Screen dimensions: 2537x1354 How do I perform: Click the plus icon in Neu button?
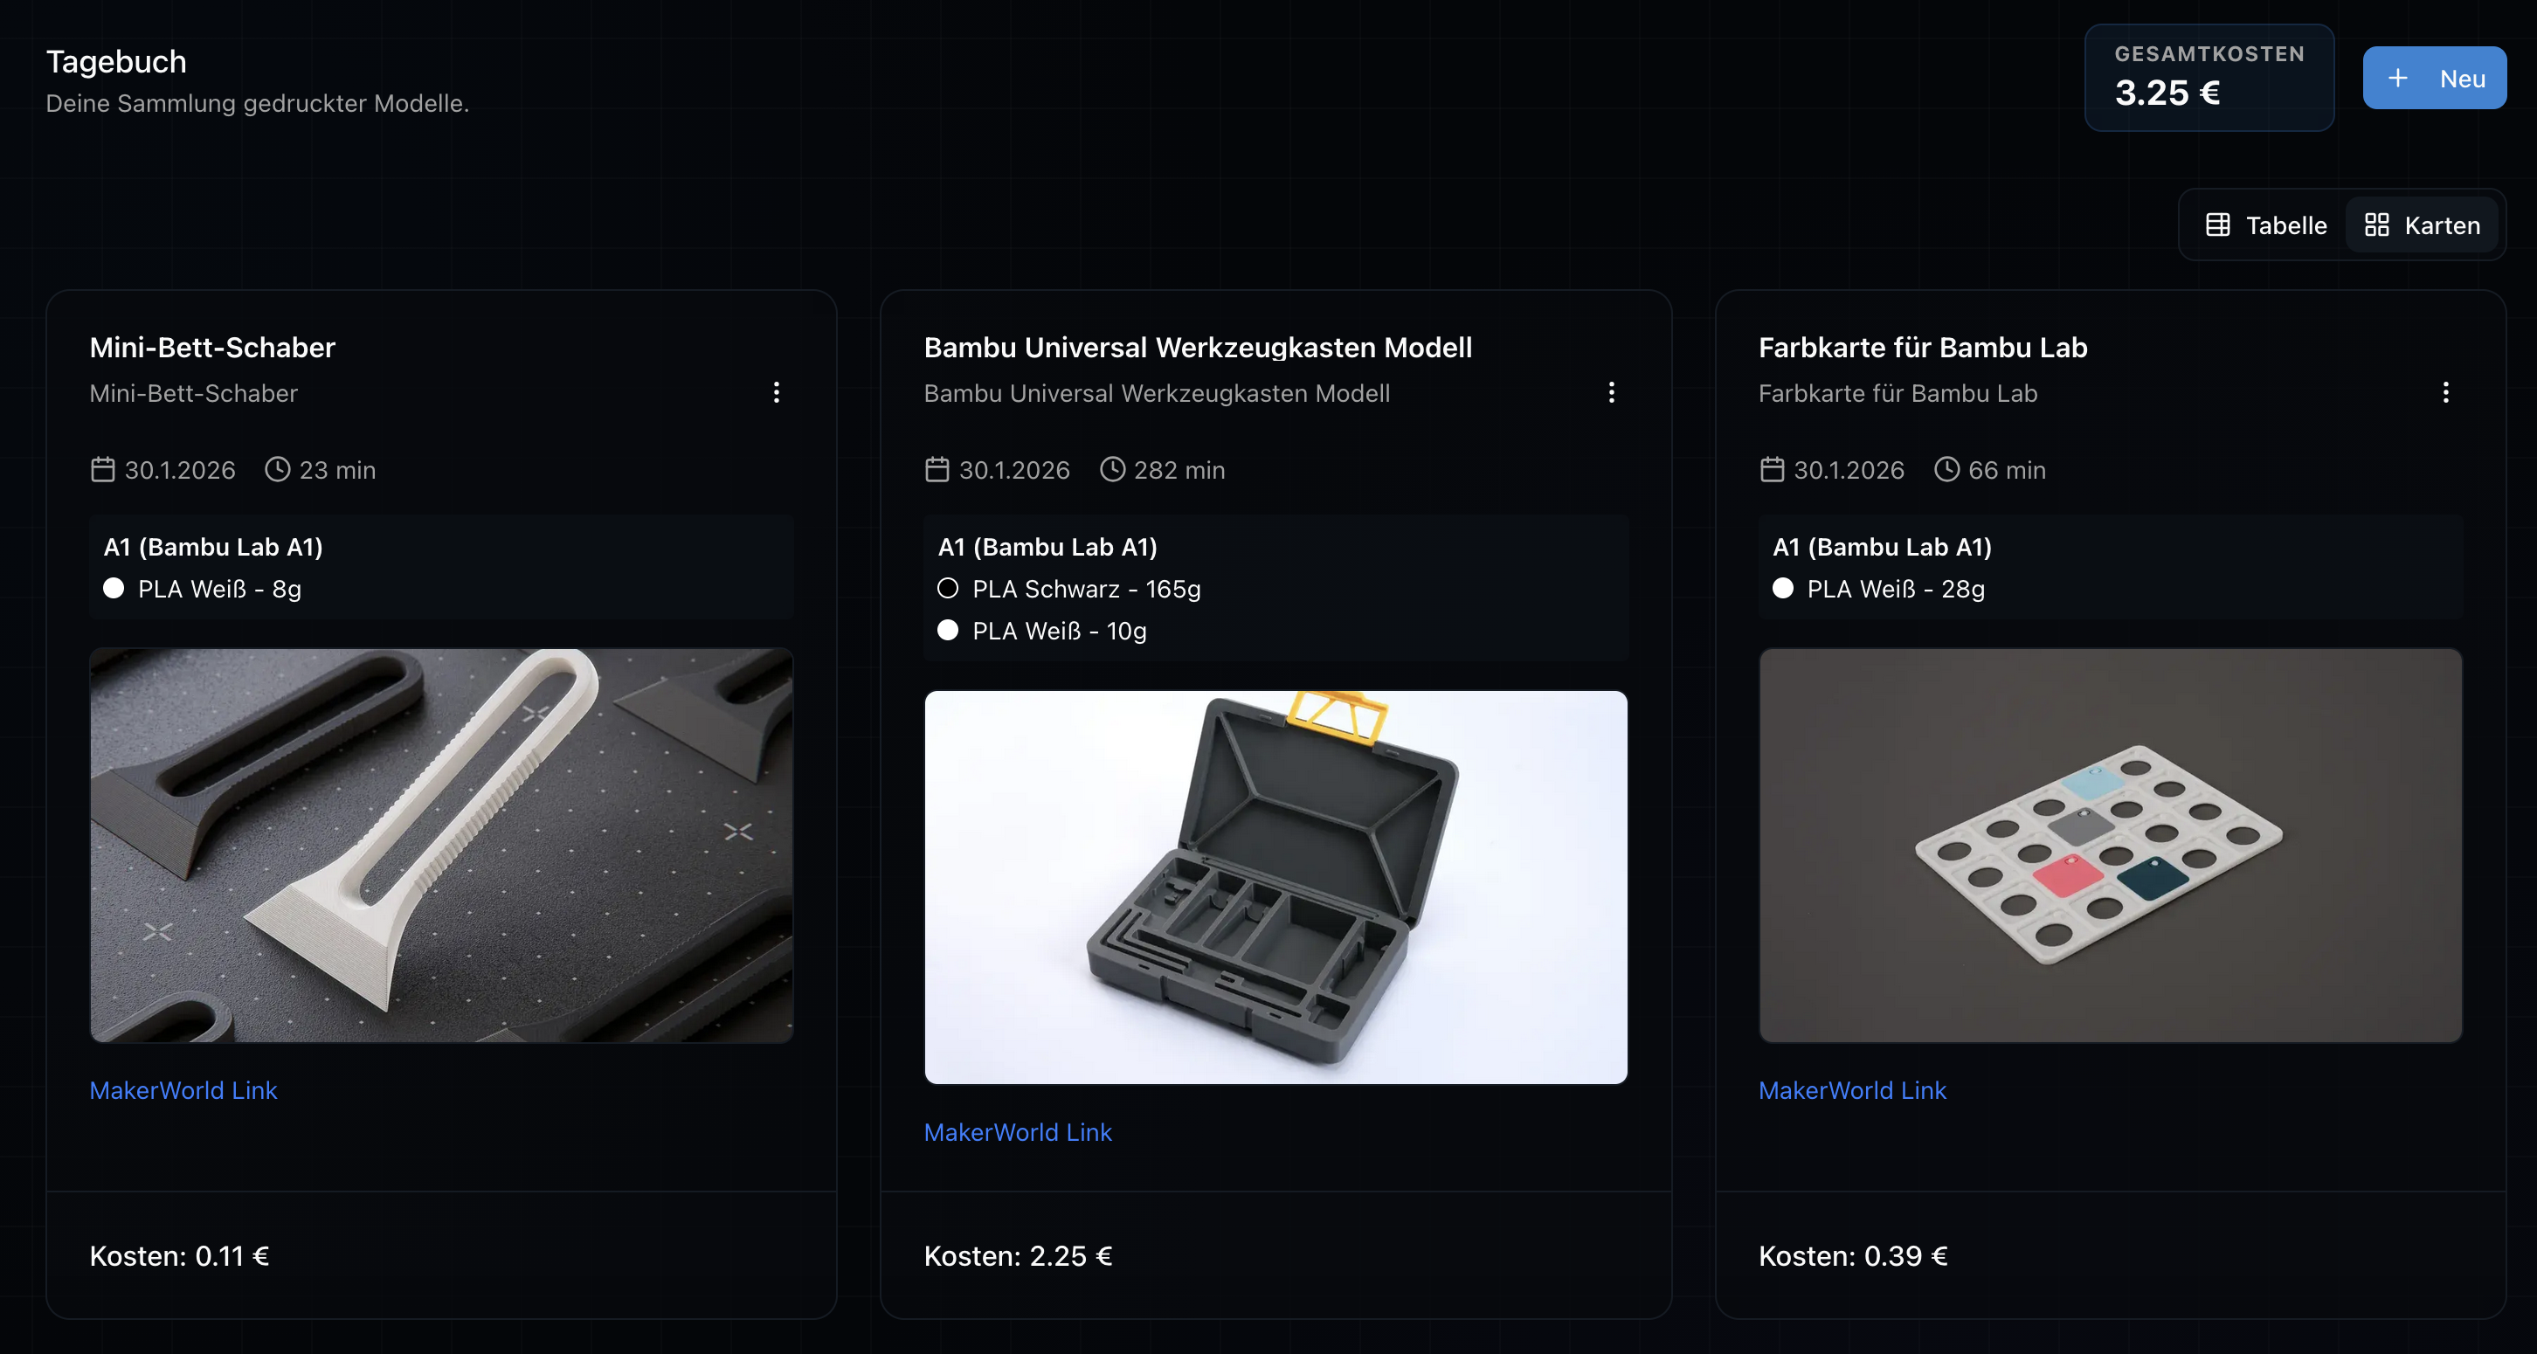pyautogui.click(x=2398, y=78)
